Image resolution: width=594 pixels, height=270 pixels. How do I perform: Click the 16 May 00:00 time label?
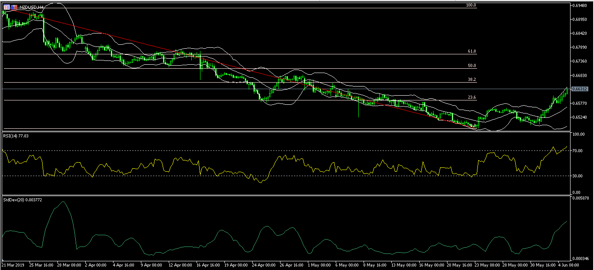pos(432,264)
